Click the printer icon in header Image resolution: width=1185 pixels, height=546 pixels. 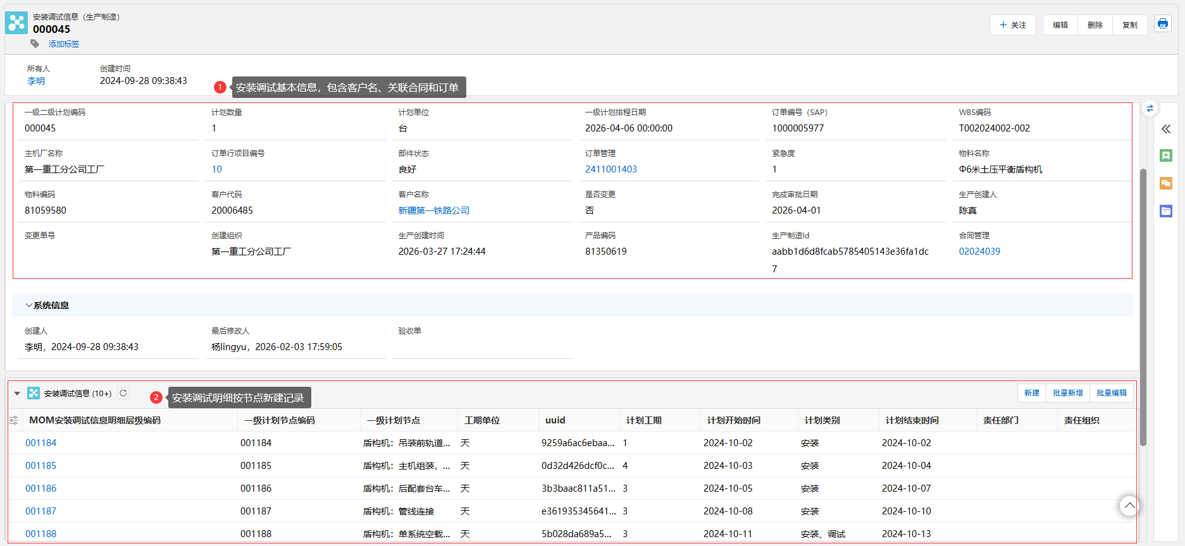[1162, 24]
